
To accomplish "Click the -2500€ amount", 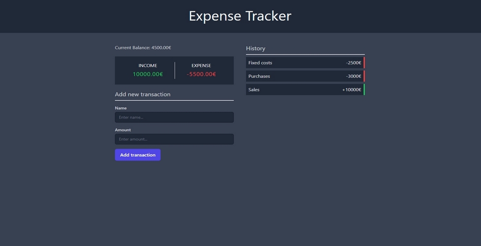I will tap(353, 62).
